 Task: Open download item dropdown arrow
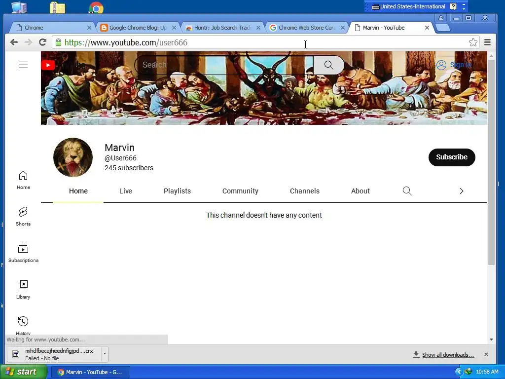(x=105, y=354)
